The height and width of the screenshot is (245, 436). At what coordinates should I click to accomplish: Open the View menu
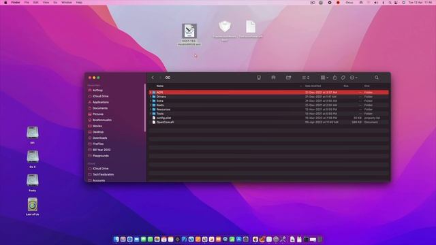pyautogui.click(x=46, y=3)
